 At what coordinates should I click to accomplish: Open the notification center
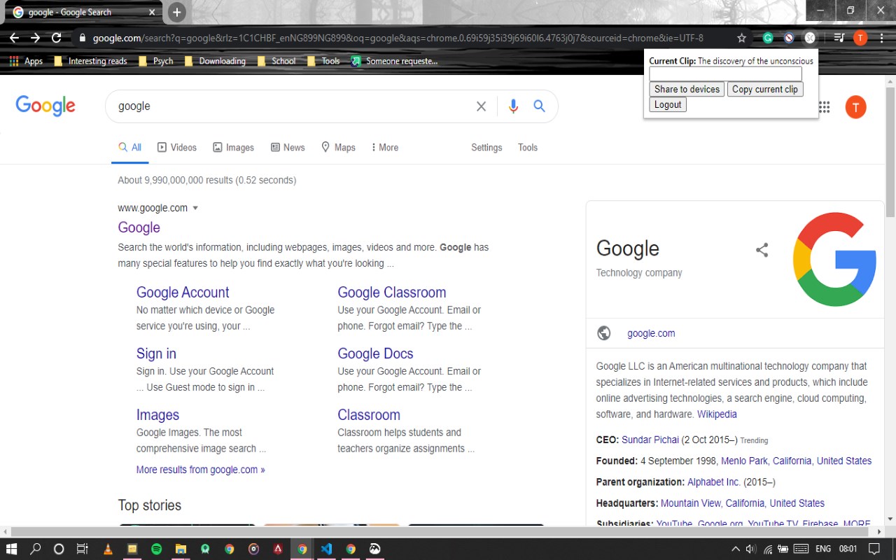tap(874, 549)
